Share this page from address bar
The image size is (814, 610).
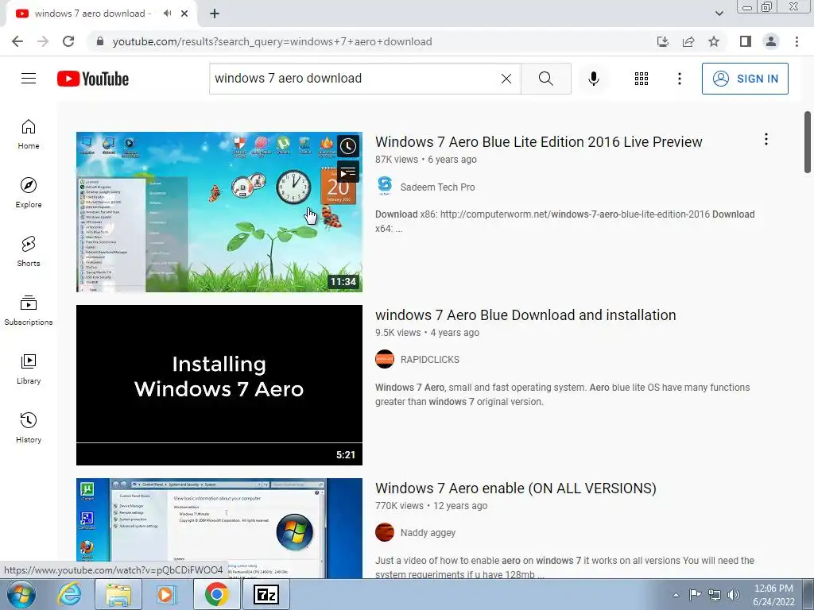(688, 41)
